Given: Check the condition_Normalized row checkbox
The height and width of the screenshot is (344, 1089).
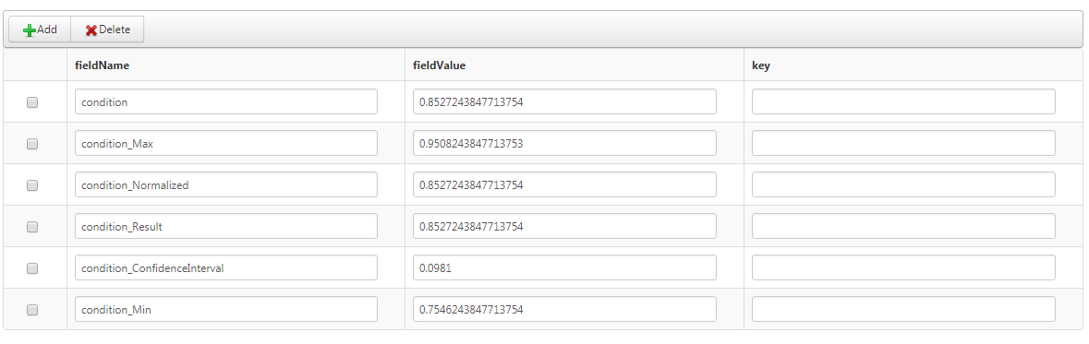Looking at the screenshot, I should (32, 185).
